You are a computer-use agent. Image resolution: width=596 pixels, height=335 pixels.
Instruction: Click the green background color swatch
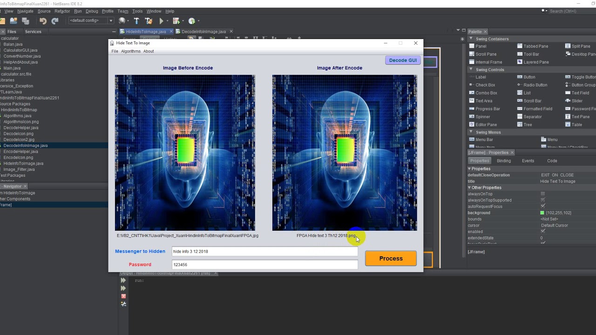(542, 213)
